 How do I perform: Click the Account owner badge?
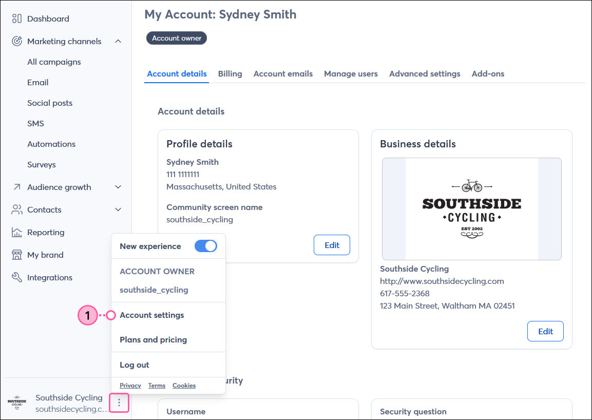coord(177,38)
